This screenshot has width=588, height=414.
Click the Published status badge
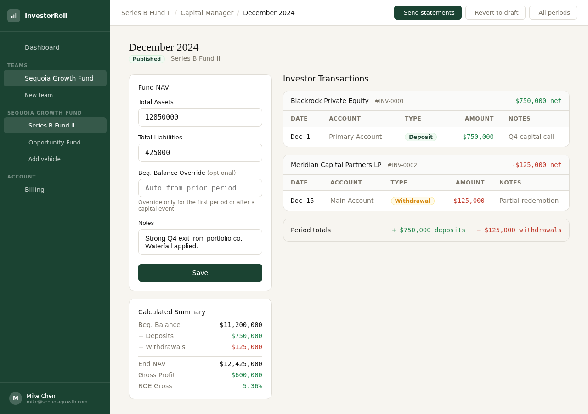click(x=147, y=59)
